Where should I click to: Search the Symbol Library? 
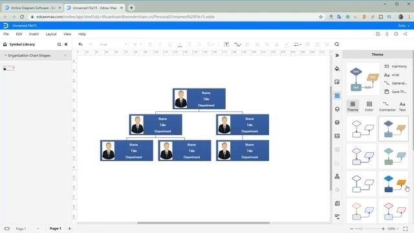(x=59, y=45)
